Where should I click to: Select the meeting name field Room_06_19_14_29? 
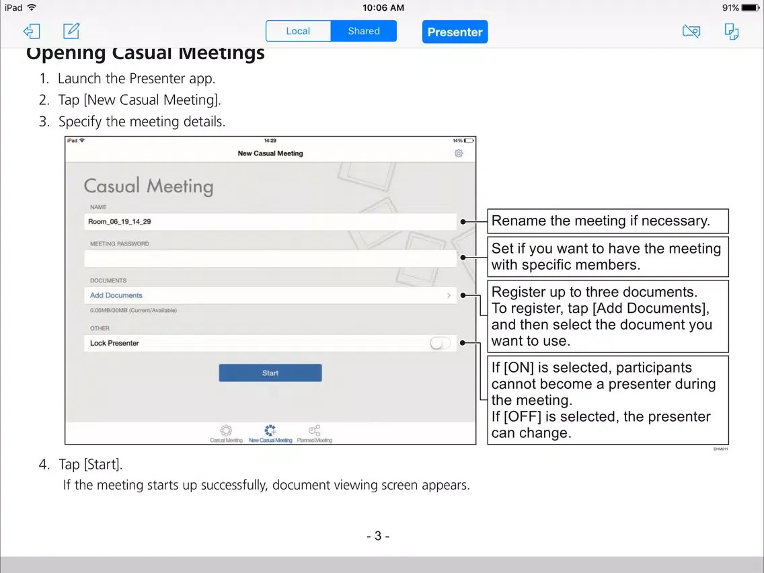[270, 222]
